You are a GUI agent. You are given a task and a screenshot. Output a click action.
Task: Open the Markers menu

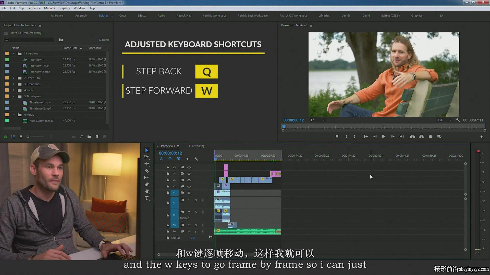[x=50, y=8]
